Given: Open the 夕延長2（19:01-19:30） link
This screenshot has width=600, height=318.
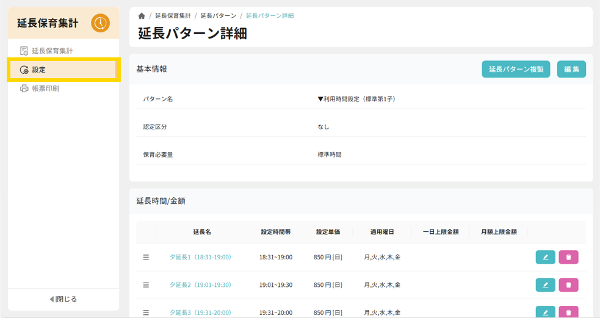Looking at the screenshot, I should pyautogui.click(x=200, y=284).
